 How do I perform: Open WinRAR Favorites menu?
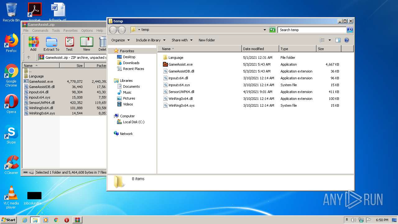coord(71,30)
